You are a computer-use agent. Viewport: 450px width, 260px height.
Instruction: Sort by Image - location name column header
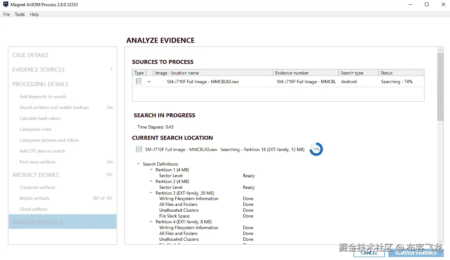pyautogui.click(x=213, y=73)
